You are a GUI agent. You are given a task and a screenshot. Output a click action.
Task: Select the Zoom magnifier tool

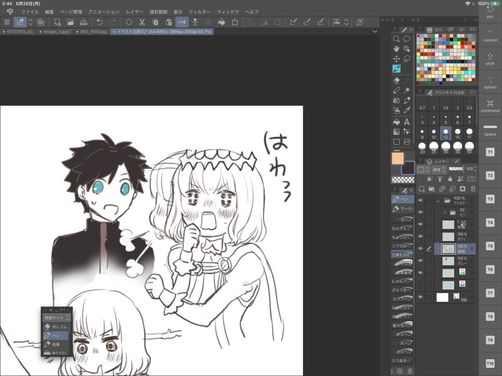pyautogui.click(x=397, y=39)
